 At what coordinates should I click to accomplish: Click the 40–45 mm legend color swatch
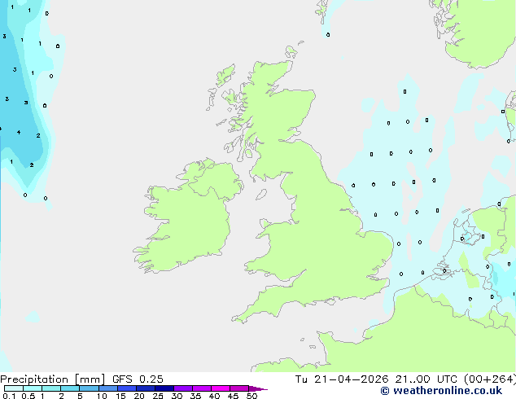click(221, 388)
